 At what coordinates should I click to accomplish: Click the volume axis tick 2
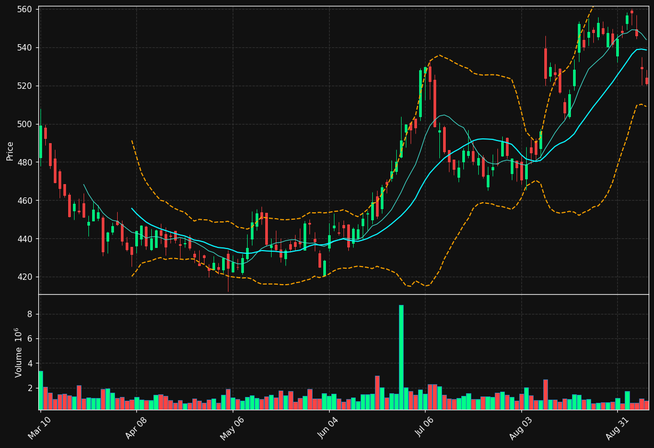coord(30,388)
